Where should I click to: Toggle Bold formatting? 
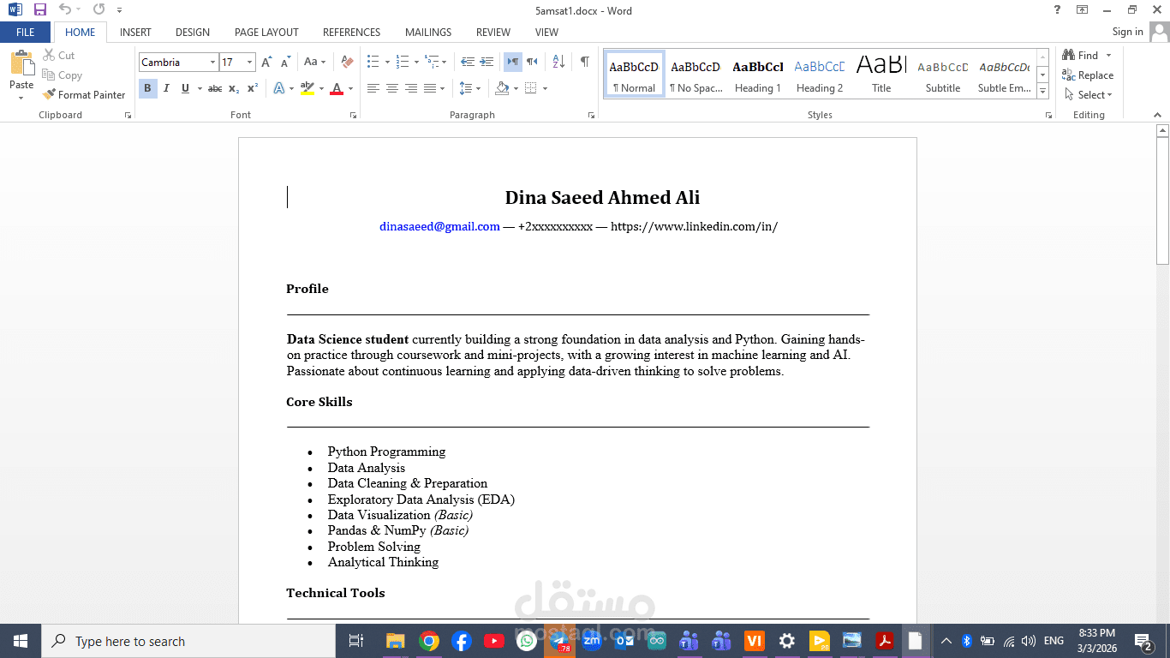tap(147, 88)
